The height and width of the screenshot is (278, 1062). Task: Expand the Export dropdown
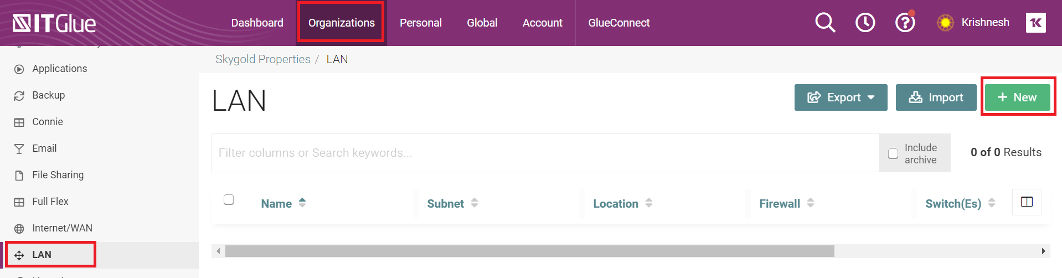(841, 97)
